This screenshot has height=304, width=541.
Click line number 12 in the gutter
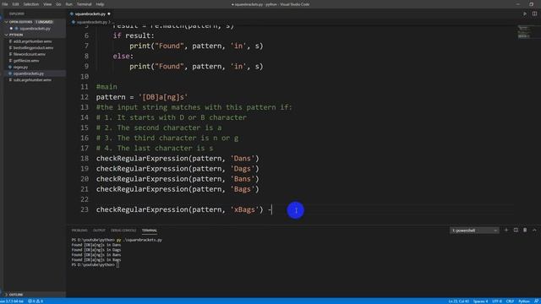tap(85, 97)
